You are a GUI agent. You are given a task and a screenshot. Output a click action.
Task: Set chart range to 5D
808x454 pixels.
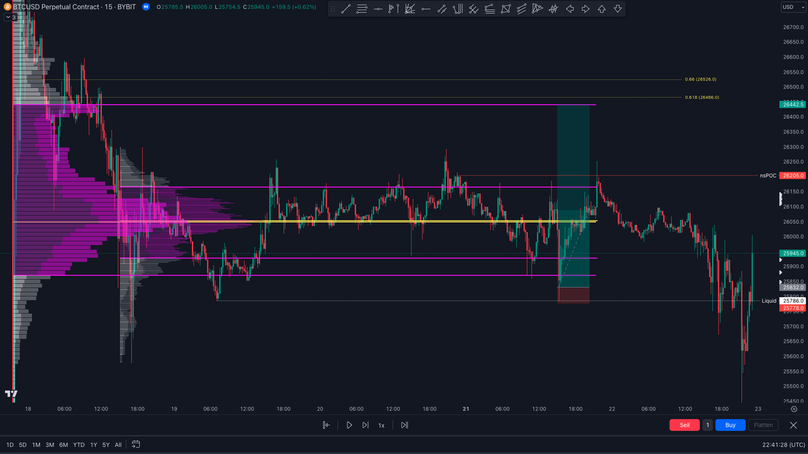23,445
